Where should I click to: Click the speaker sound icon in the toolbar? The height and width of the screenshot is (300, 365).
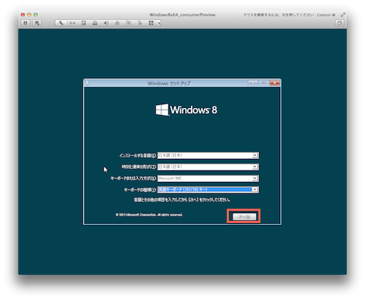tap(106, 23)
